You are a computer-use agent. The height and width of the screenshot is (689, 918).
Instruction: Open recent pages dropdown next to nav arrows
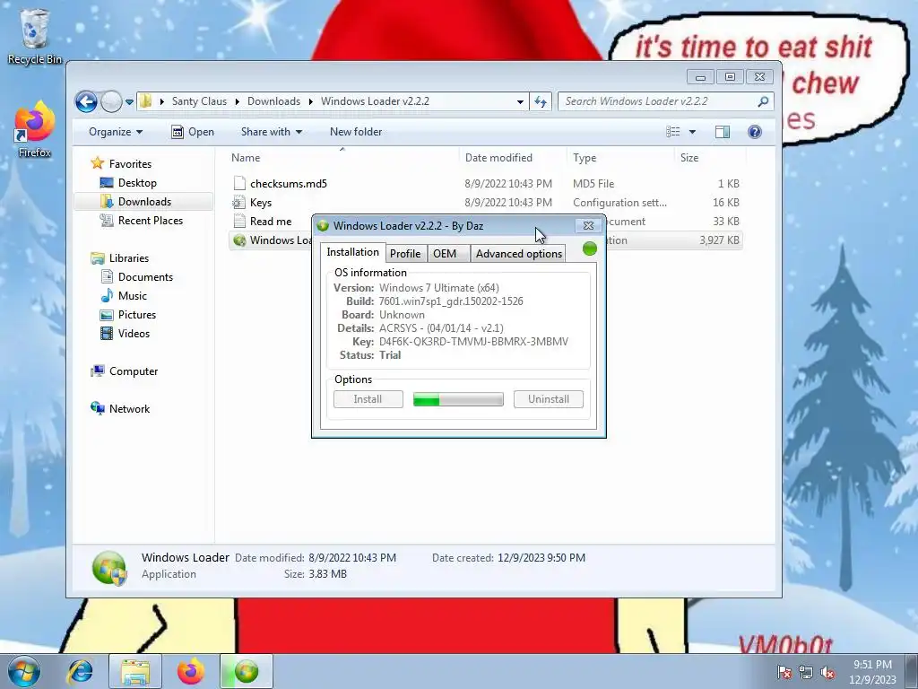[129, 102]
